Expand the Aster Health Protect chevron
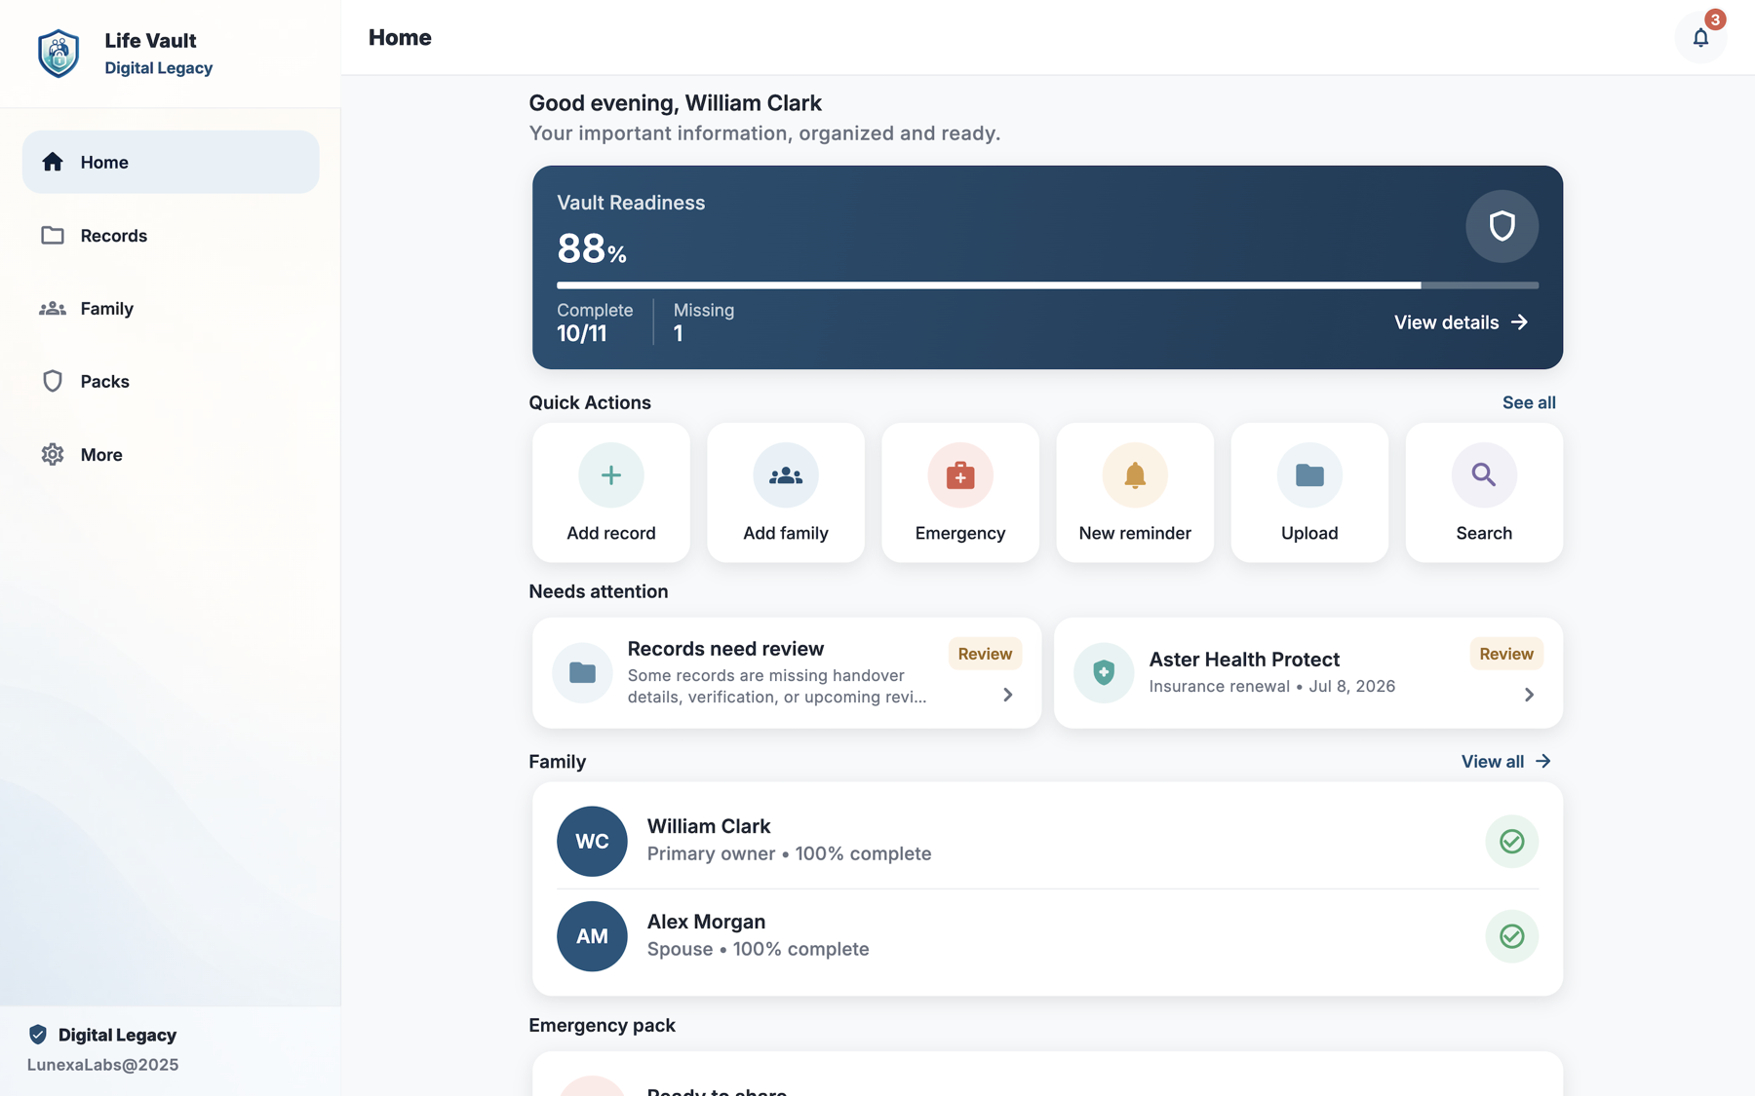The width and height of the screenshot is (1755, 1096). 1529,695
